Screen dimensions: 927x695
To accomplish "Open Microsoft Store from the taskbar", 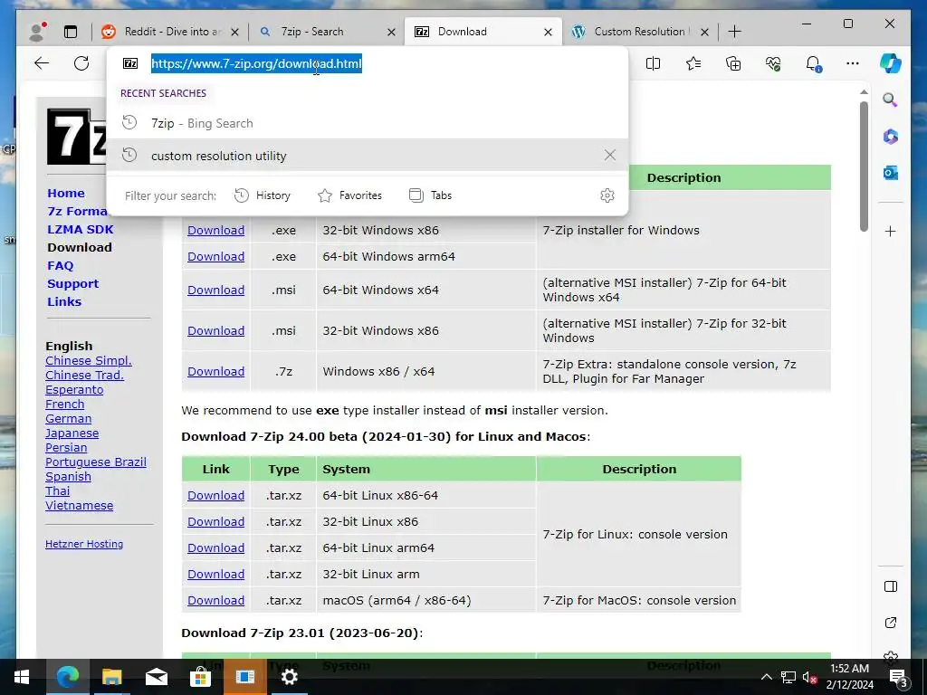I will [x=200, y=677].
